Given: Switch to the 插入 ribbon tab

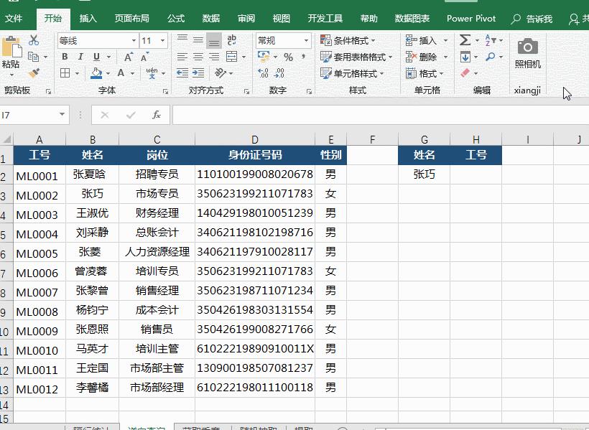Looking at the screenshot, I should (88, 18).
